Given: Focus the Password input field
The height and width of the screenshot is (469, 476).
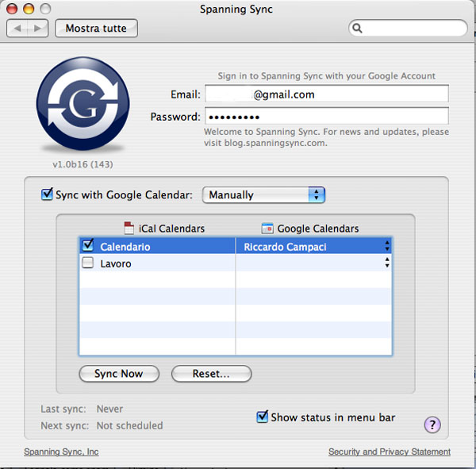Looking at the screenshot, I should [327, 116].
